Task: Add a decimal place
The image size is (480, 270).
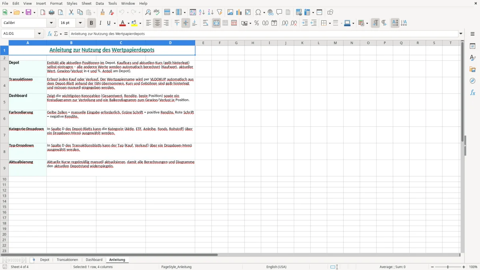Action: pos(285,23)
